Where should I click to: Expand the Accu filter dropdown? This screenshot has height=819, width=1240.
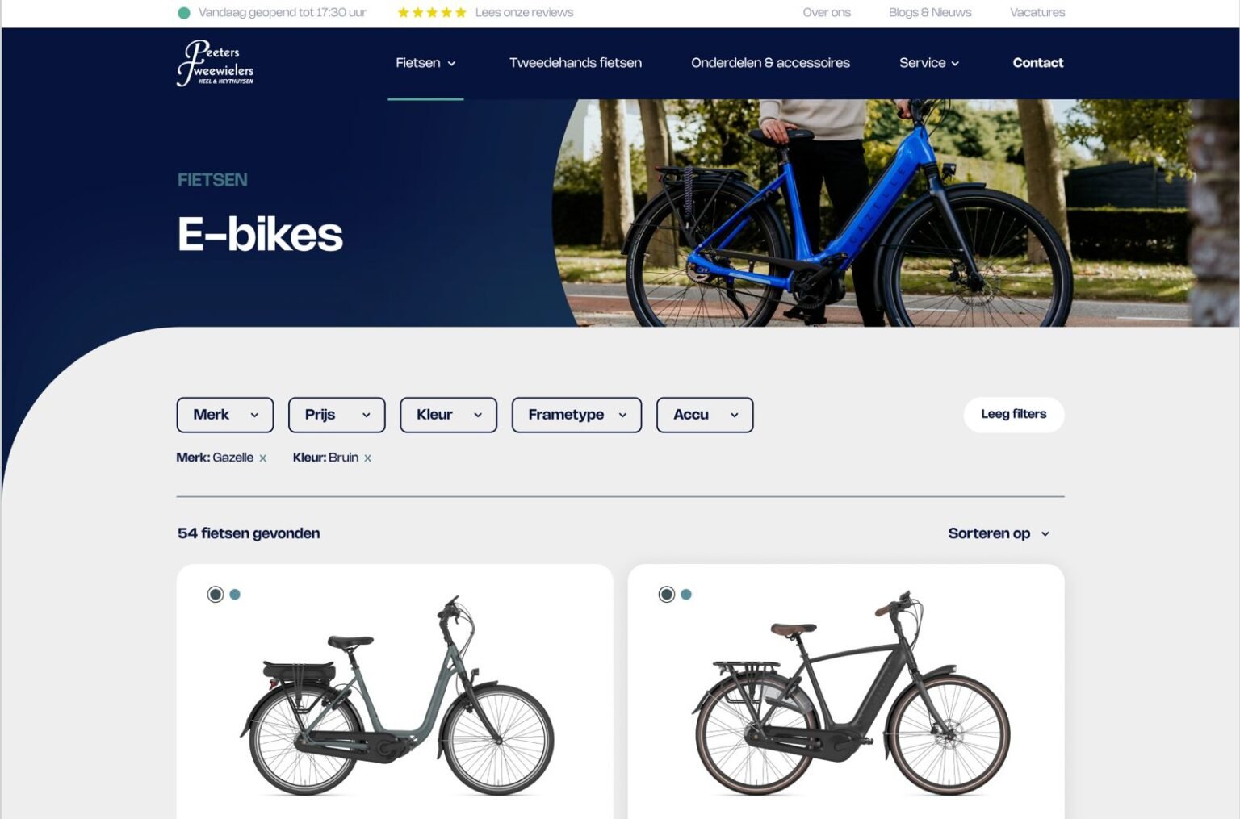pyautogui.click(x=705, y=415)
